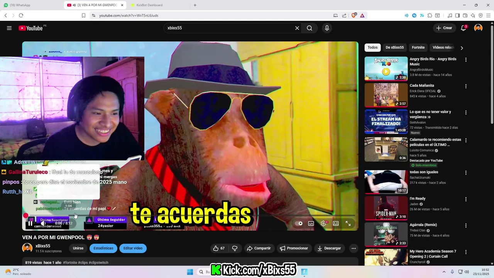Open options for the Calamardo te recomiendo video
The width and height of the screenshot is (494, 278).
click(x=466, y=141)
